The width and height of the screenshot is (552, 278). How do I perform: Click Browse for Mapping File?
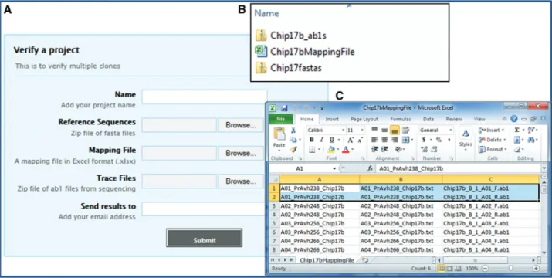(x=241, y=153)
